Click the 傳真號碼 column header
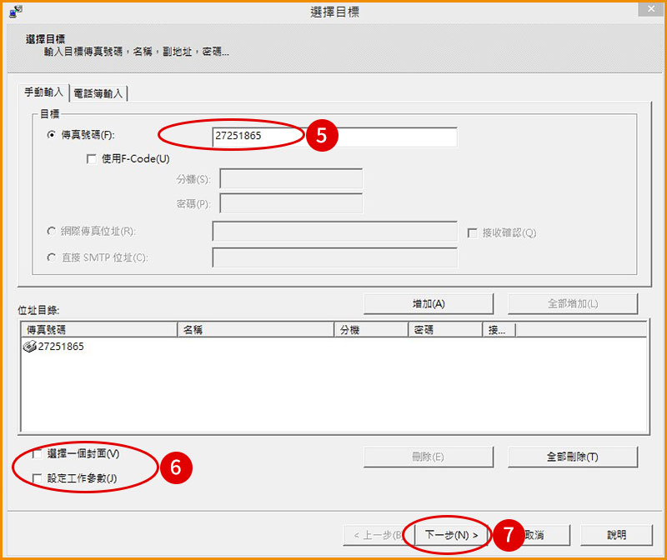The width and height of the screenshot is (667, 560). pos(50,328)
